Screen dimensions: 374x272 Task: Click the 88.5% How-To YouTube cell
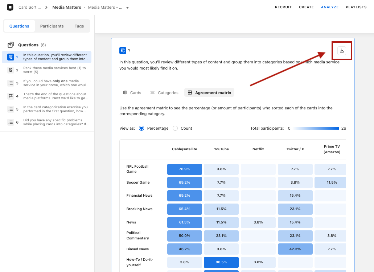(x=221, y=262)
